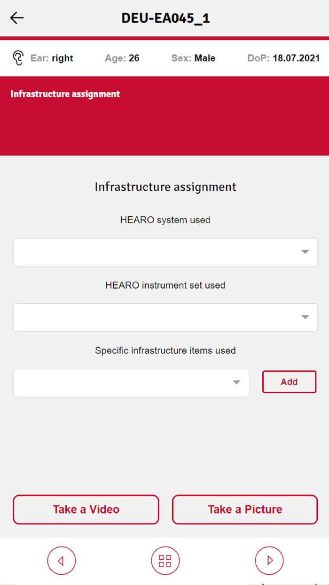Click the Take a Video button
The image size is (329, 585).
[x=86, y=509]
